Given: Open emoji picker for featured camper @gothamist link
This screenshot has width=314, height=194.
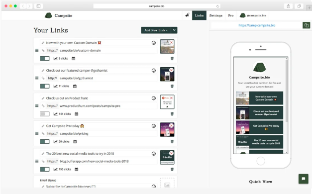Looking at the screenshot, I should point(154,71).
